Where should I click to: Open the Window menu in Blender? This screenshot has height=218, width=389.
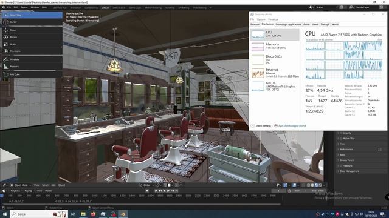click(x=35, y=8)
